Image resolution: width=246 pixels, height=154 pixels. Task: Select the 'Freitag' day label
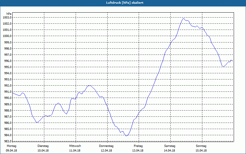pos(138,146)
